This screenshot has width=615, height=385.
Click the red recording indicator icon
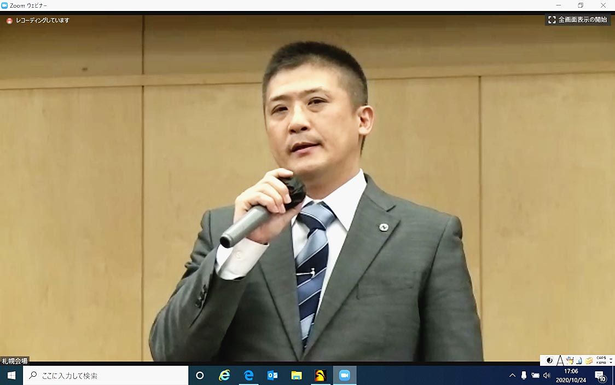[9, 21]
